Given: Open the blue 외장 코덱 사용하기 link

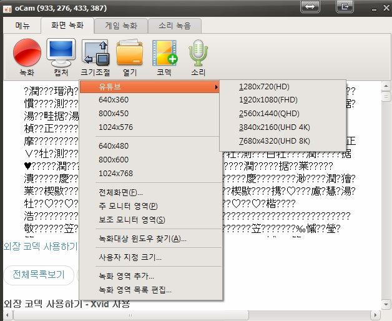Looking at the screenshot, I should click(x=41, y=247).
